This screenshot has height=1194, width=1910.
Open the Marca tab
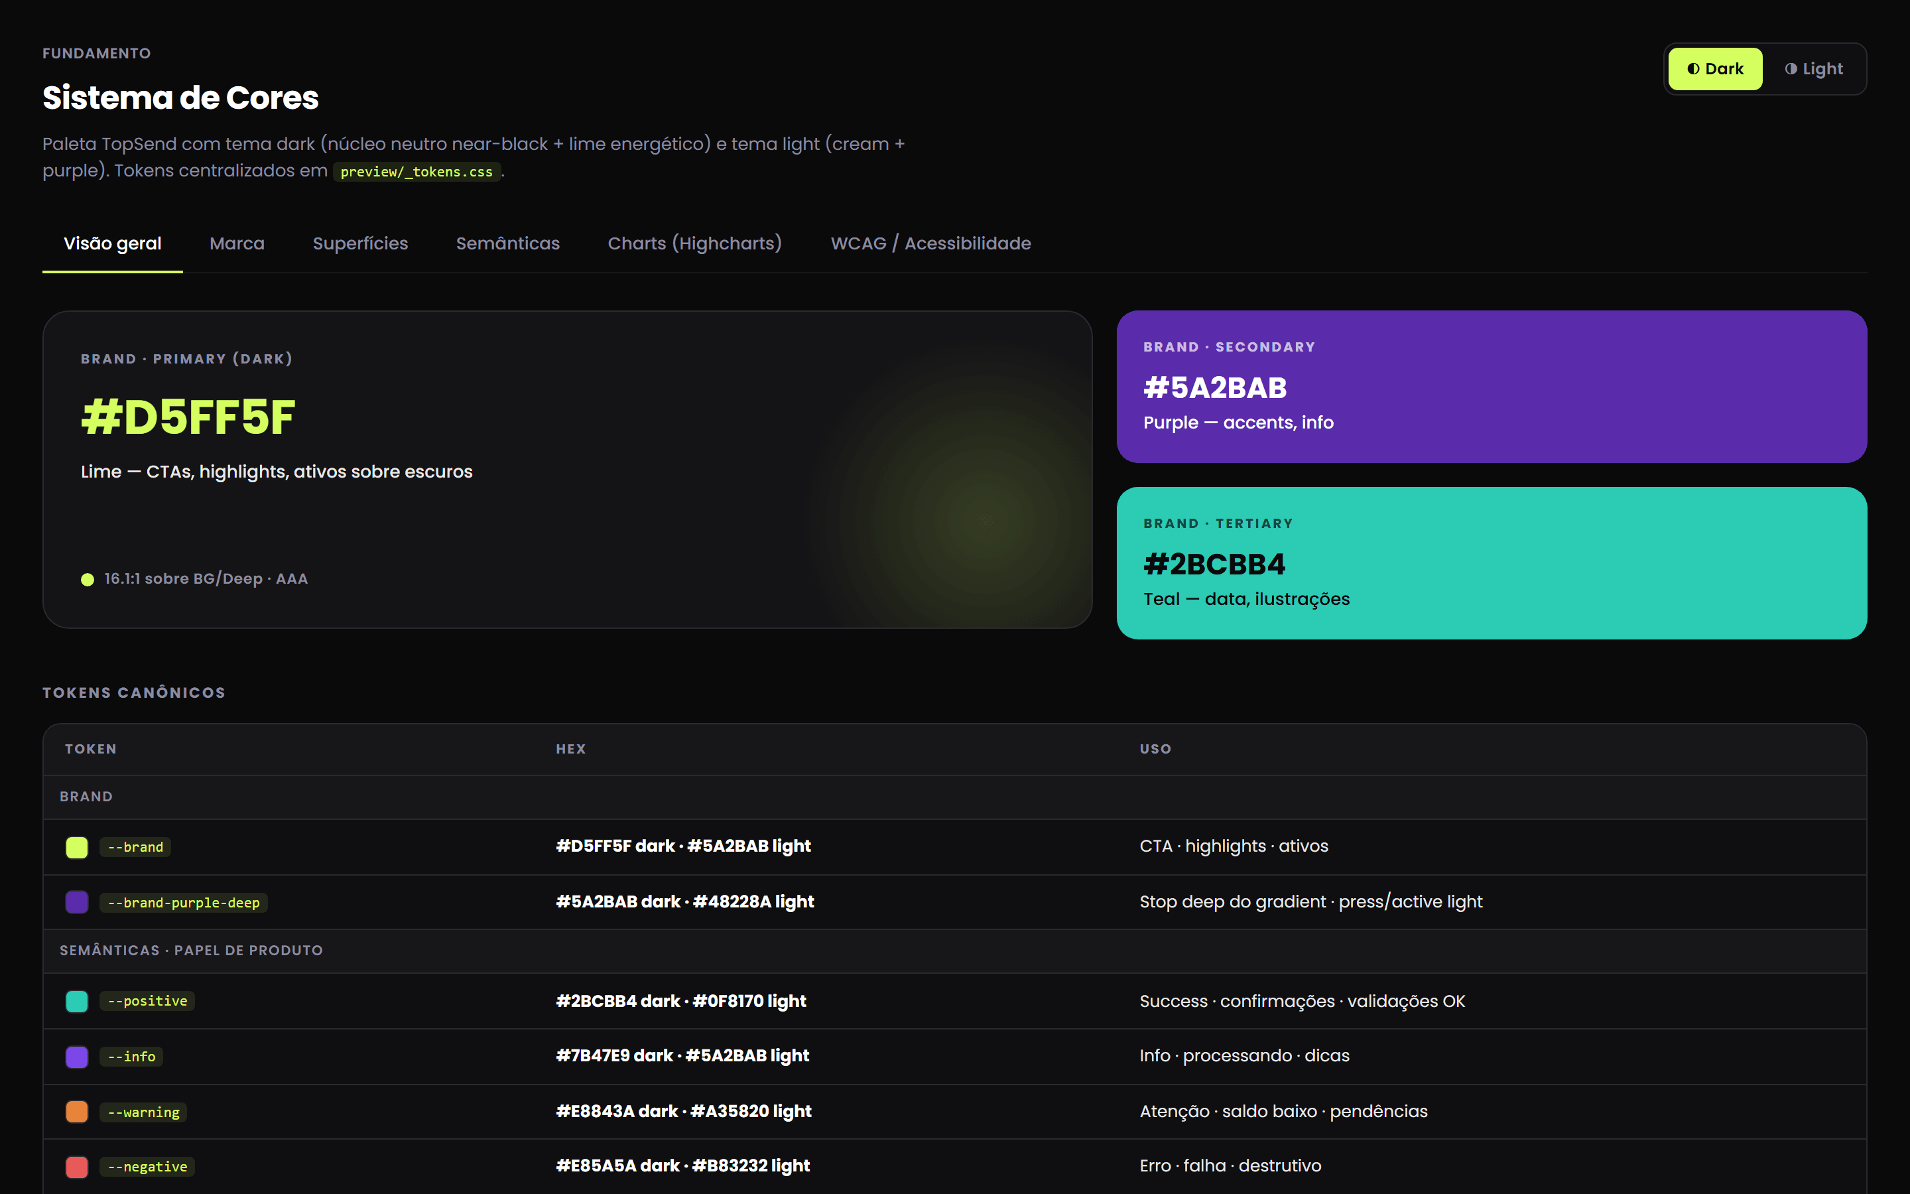237,243
